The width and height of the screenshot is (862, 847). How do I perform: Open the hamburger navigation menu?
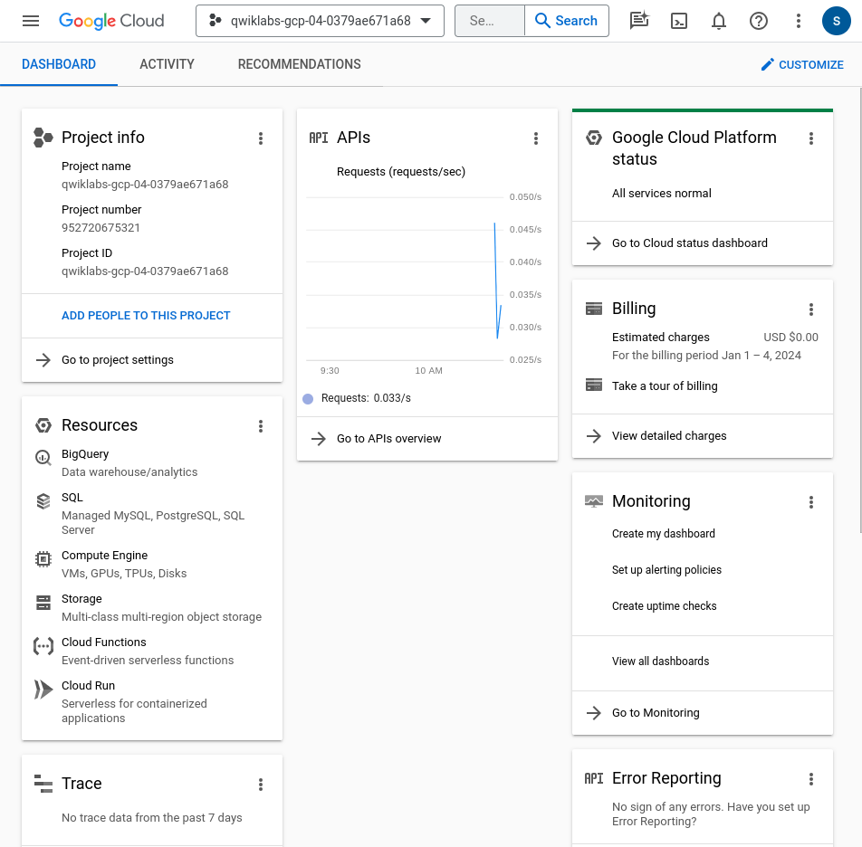(31, 21)
